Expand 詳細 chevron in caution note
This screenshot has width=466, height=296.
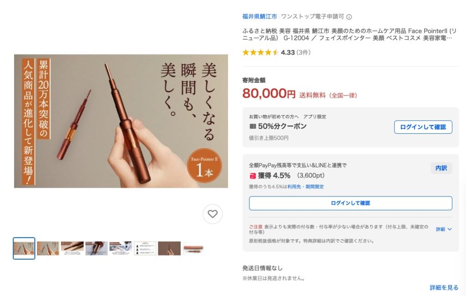pos(444,229)
